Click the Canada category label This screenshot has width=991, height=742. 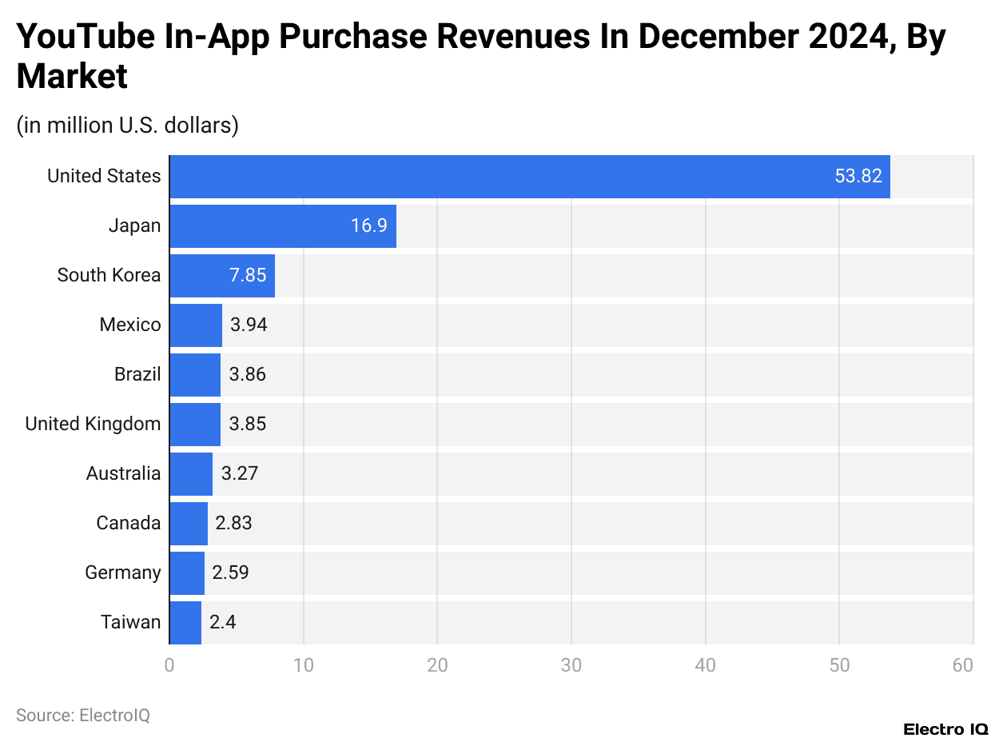click(x=126, y=523)
